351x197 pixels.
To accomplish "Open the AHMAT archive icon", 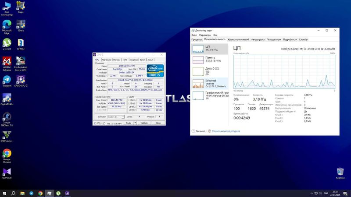I will pyautogui.click(x=21, y=44).
